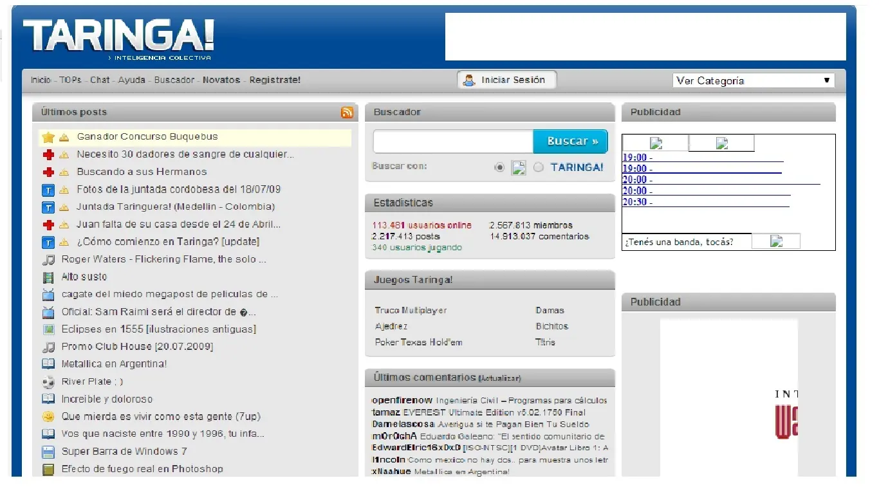Click the tamaz comment on EVEREST Ultimate Edition
Screen dimensions: 879x494
pos(479,413)
